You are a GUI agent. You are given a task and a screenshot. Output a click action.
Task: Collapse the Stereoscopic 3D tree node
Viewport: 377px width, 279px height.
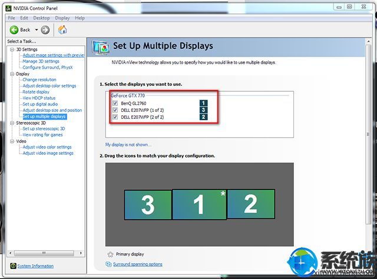pos(12,123)
